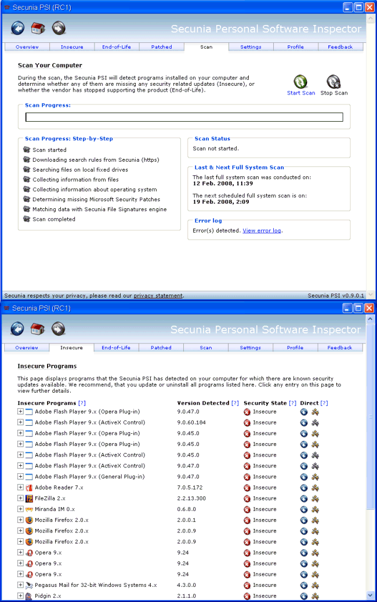Click help [?] beside Version Detected
The width and height of the screenshot is (377, 602).
235,402
